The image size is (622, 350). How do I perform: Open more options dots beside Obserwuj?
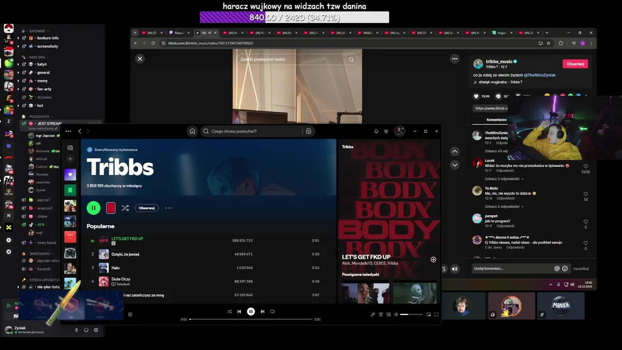point(168,208)
